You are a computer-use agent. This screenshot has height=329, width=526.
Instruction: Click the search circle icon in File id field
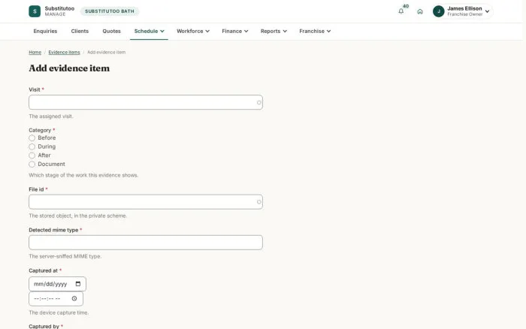[x=259, y=202]
